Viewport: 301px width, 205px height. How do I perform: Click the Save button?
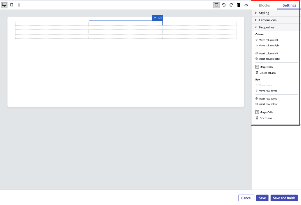(262, 198)
